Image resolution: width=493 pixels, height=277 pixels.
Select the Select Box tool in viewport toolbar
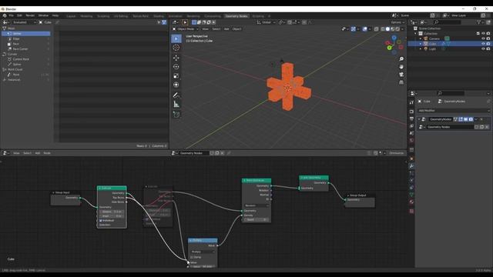click(x=176, y=38)
